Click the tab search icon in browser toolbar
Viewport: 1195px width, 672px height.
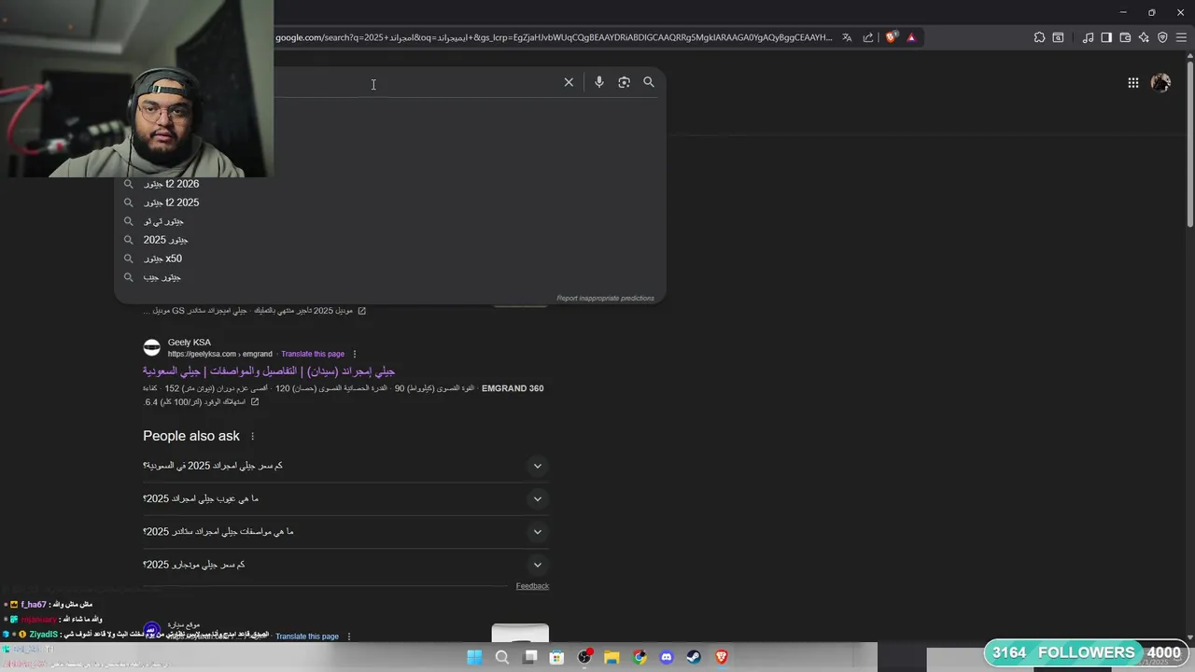pos(1058,37)
